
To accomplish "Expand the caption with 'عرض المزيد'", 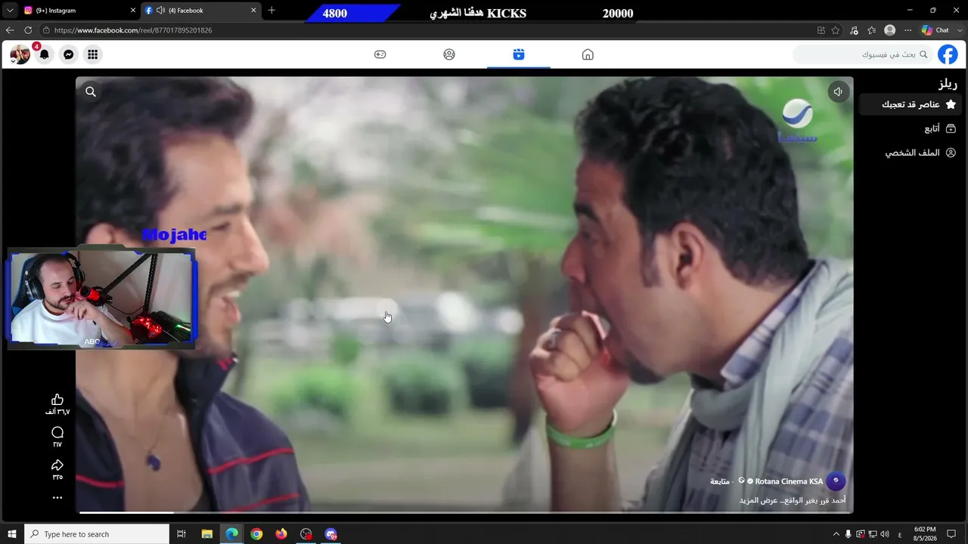I will pos(759,500).
